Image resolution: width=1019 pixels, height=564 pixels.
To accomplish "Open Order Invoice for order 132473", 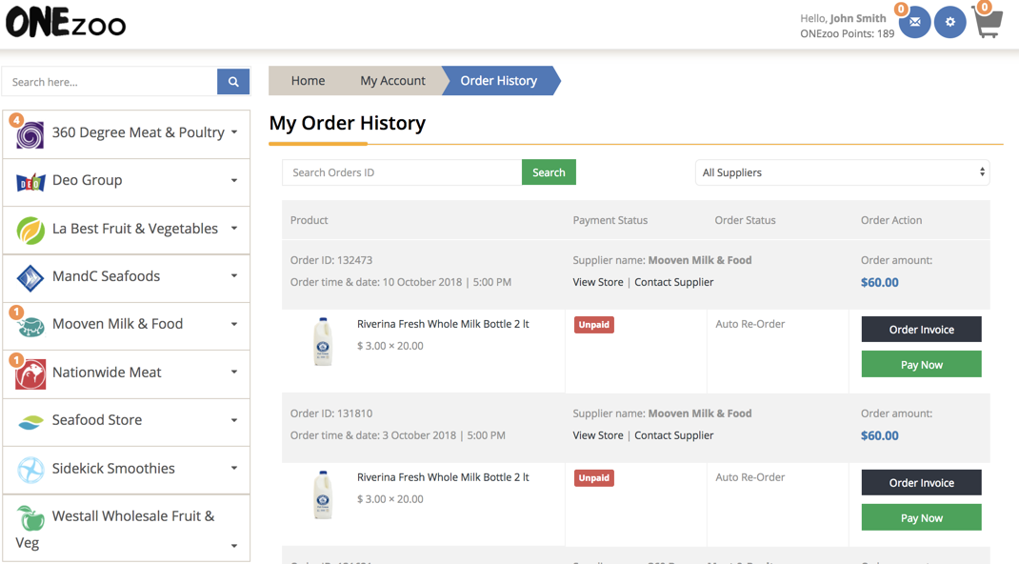I will pos(922,330).
